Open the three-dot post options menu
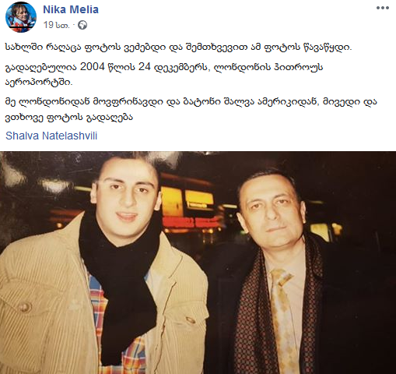This screenshot has height=374, width=396. [x=383, y=8]
